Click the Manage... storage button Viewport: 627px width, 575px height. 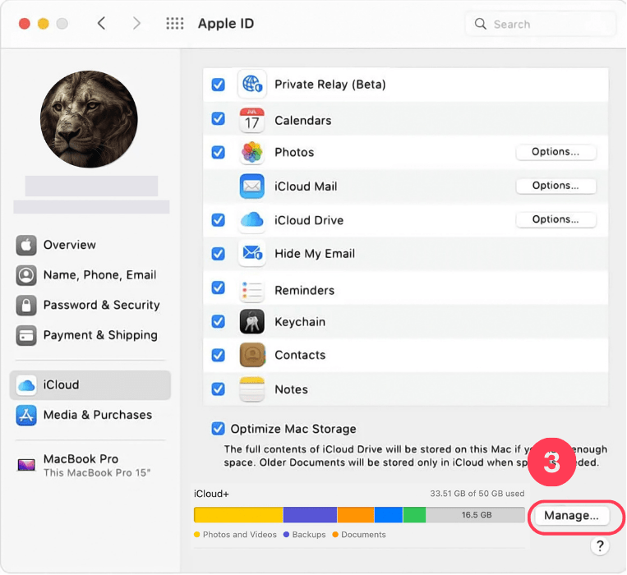571,516
